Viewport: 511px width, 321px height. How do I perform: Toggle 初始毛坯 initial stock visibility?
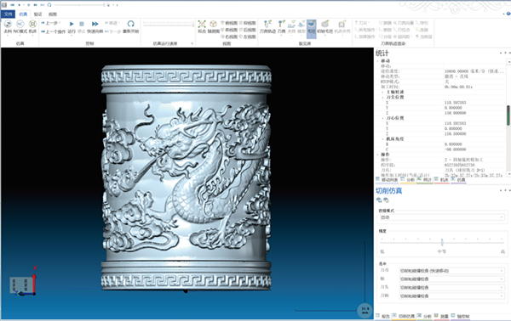click(325, 26)
